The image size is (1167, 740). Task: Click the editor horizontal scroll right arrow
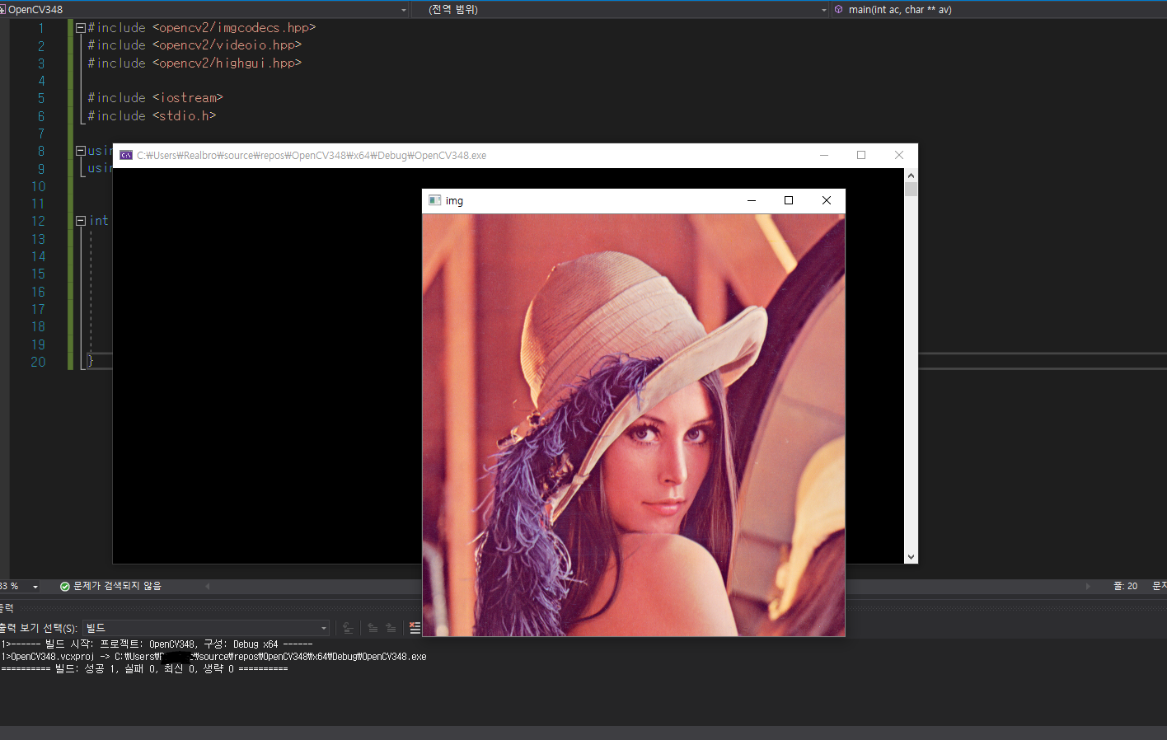pyautogui.click(x=1088, y=587)
